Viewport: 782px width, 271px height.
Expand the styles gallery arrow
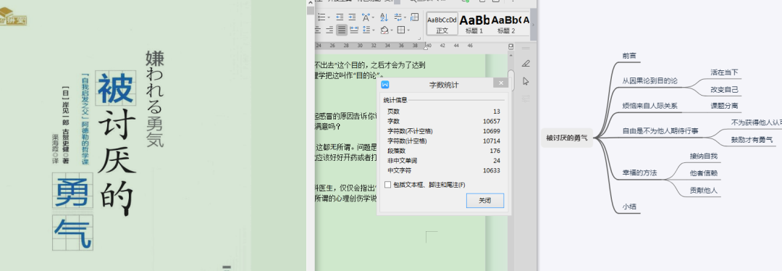coord(533,24)
